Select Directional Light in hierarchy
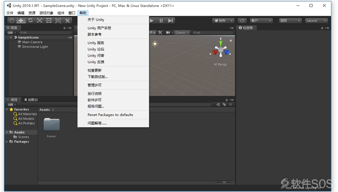338x192 pixels. point(35,47)
